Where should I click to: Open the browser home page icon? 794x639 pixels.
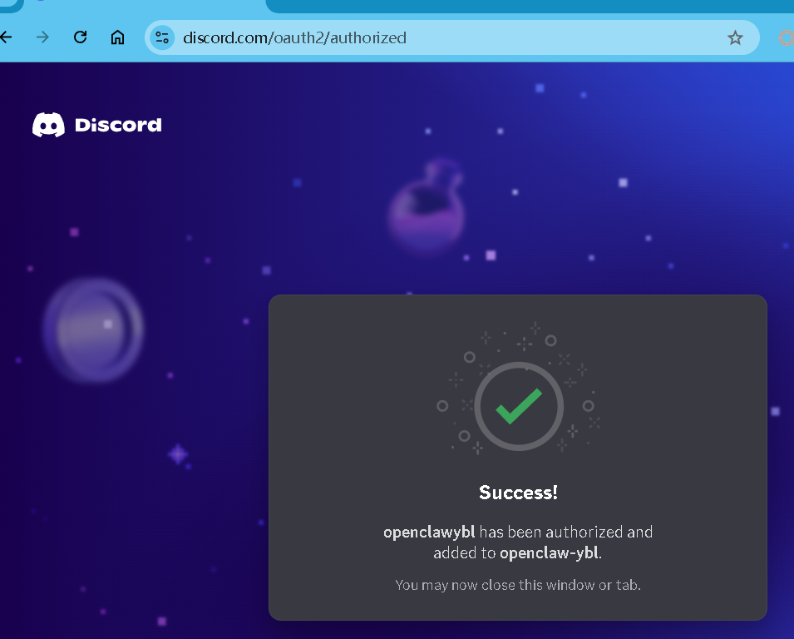point(117,37)
